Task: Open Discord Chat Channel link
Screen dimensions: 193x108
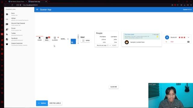Action: pos(19,24)
